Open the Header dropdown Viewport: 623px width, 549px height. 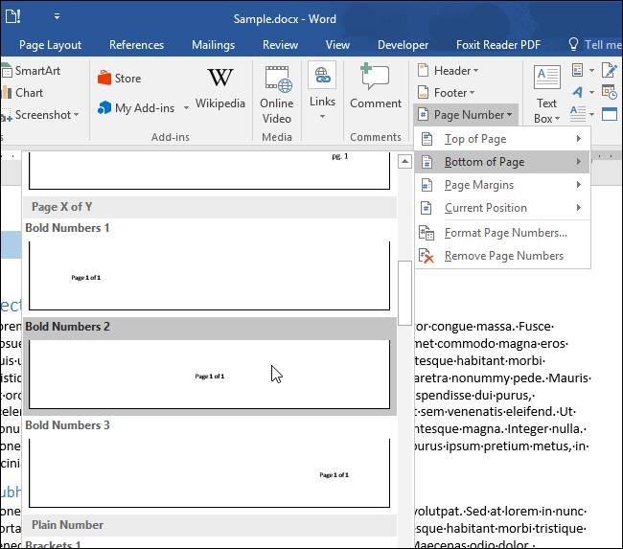coord(448,71)
